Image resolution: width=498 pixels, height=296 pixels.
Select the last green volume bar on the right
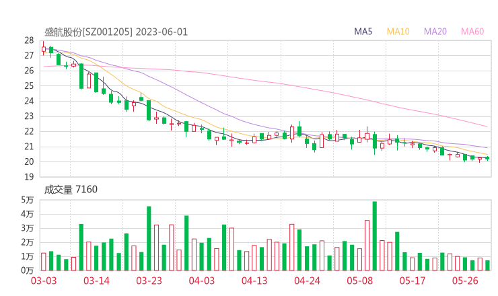(x=487, y=266)
